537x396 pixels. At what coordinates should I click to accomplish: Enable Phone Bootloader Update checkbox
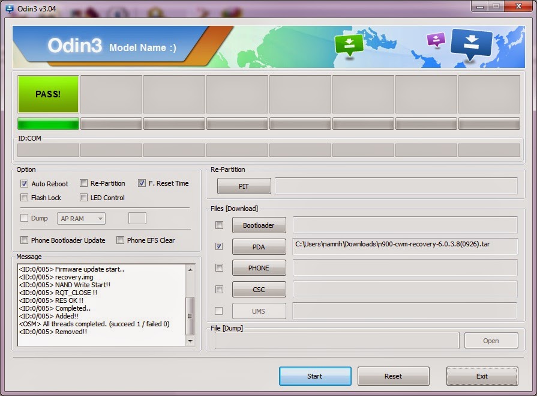tap(24, 240)
